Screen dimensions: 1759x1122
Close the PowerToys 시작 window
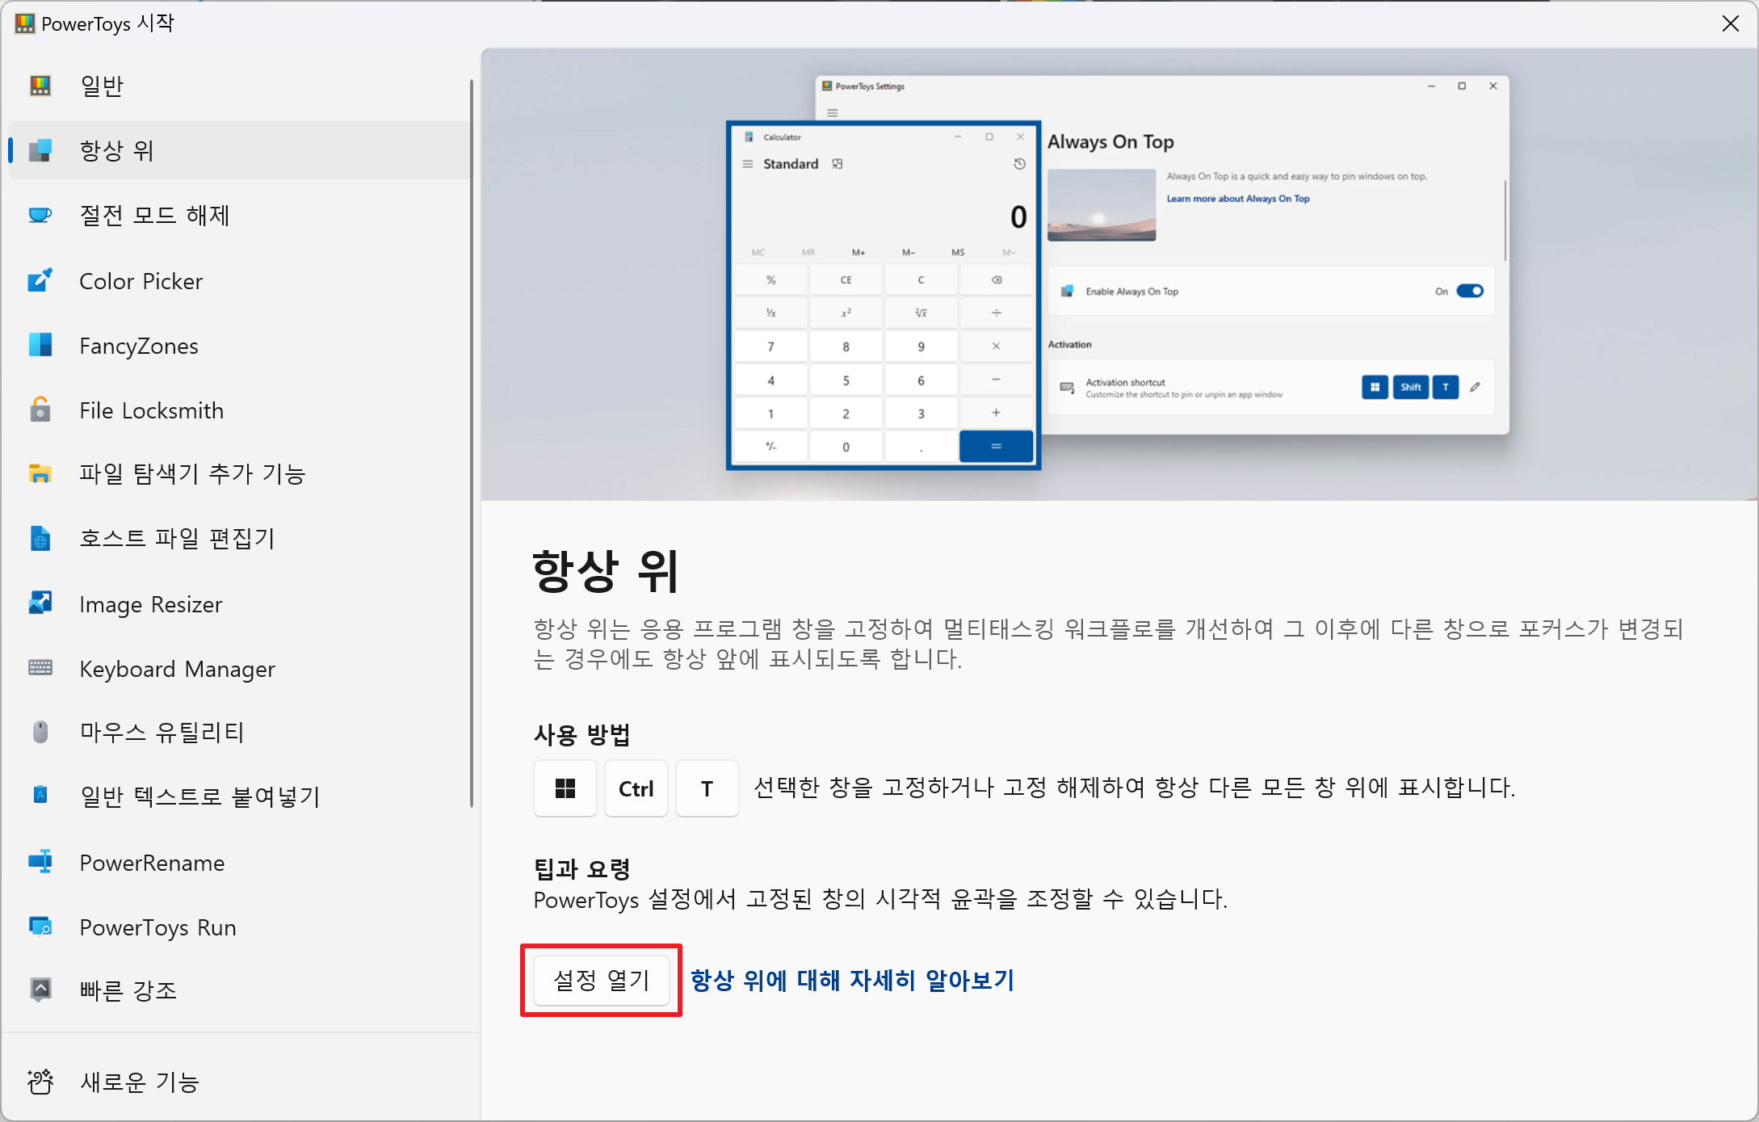pos(1730,23)
